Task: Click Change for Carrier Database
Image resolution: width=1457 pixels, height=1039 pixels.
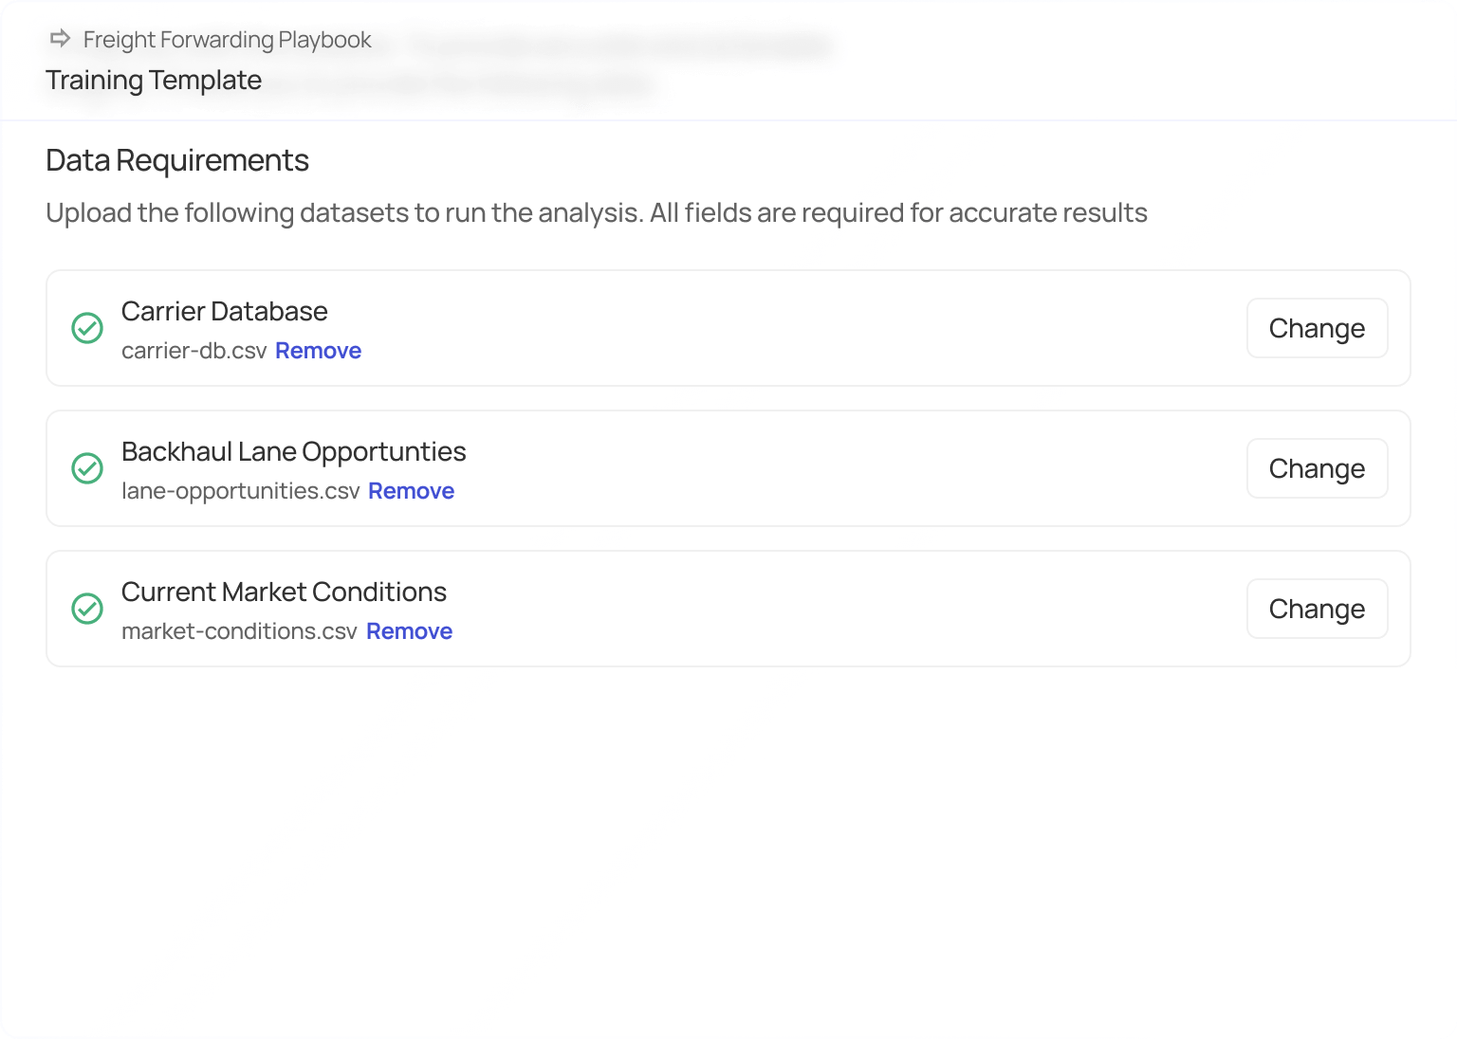Action: click(1317, 328)
